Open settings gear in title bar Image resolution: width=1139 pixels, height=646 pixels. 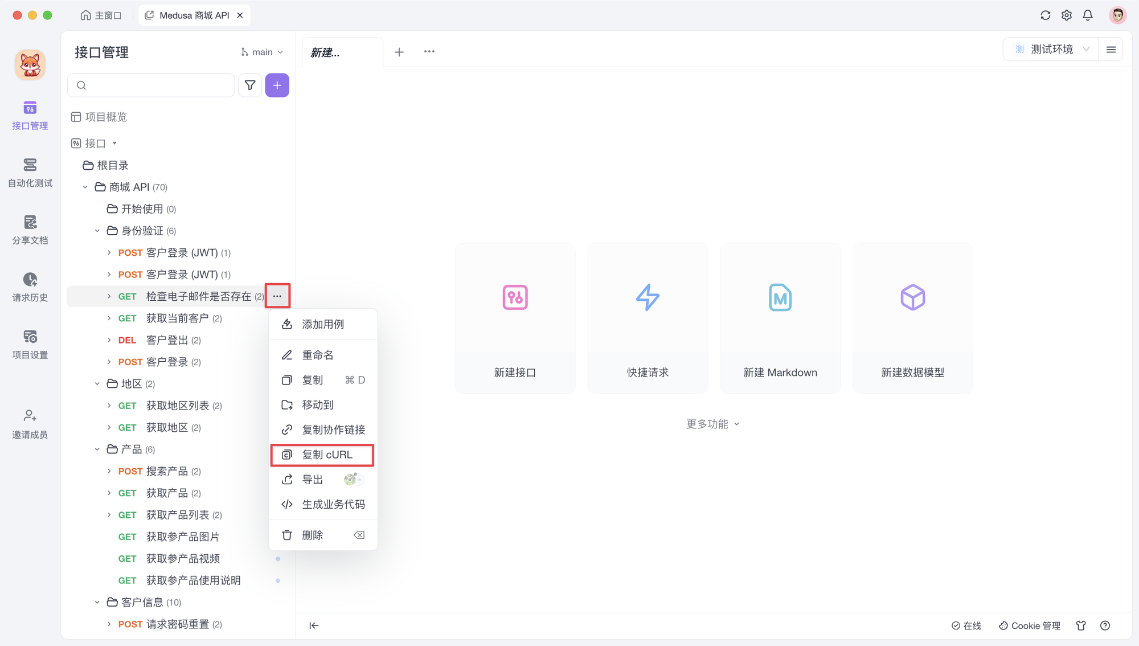1067,15
